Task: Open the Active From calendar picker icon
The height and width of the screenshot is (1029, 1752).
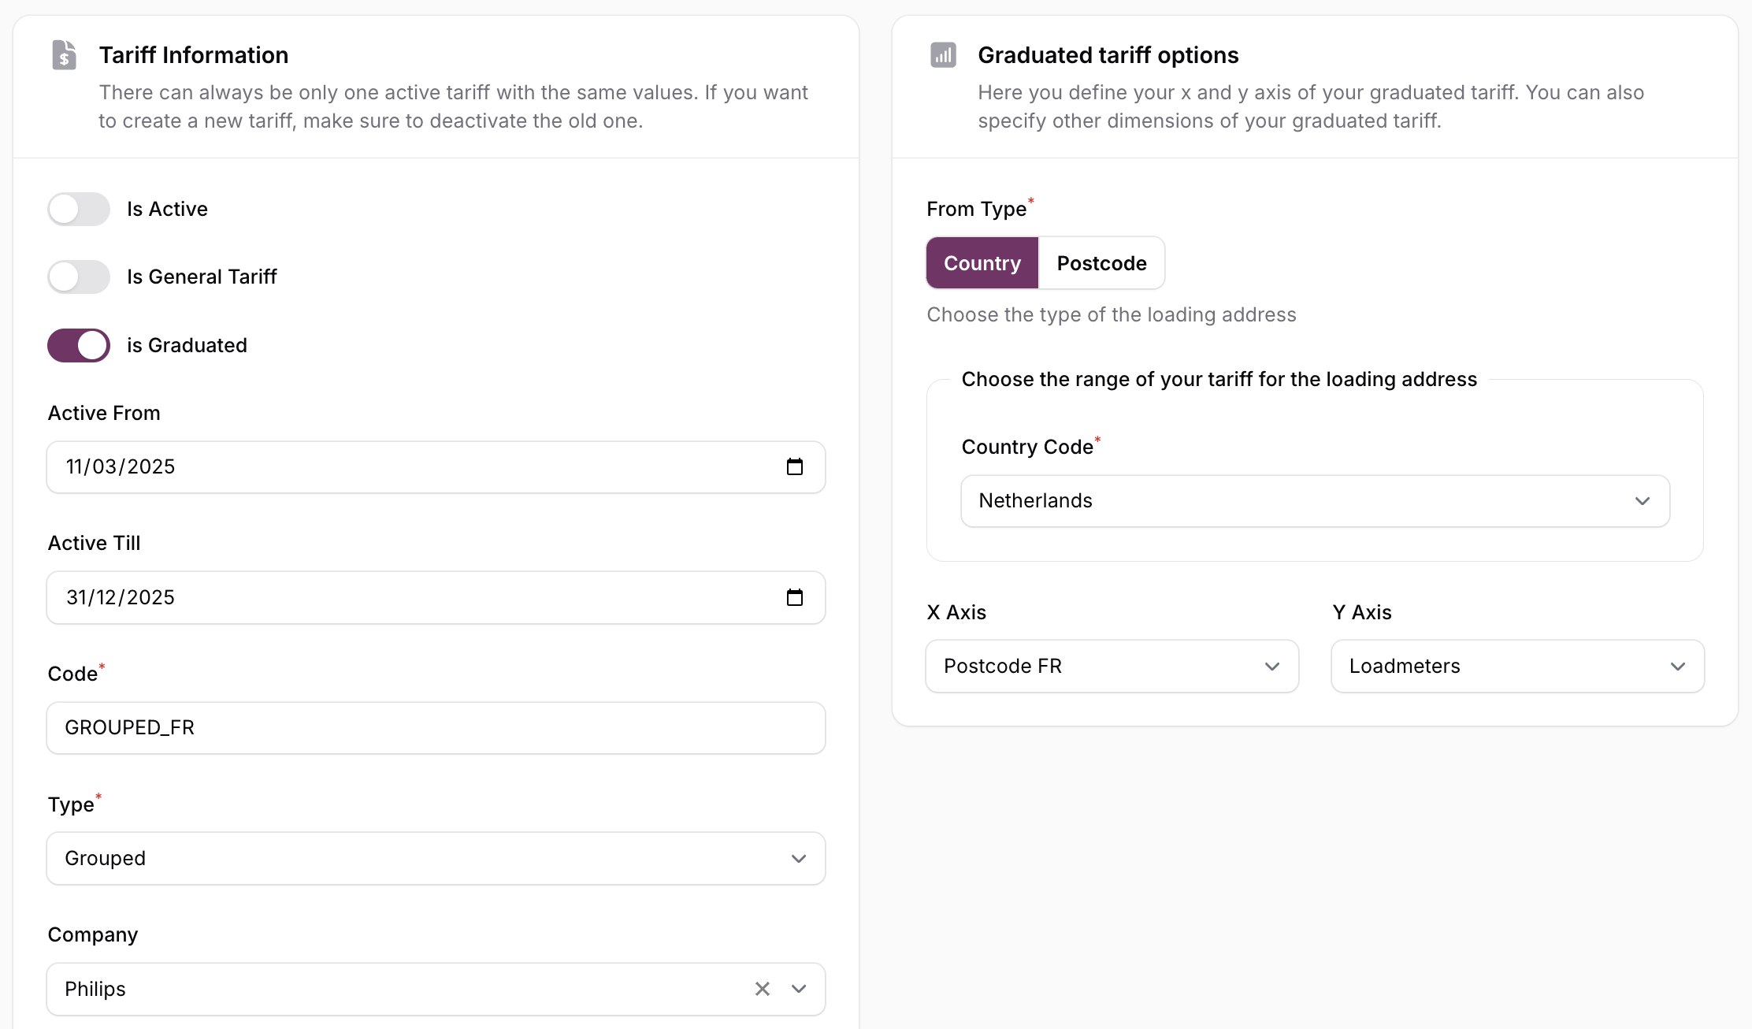Action: (795, 466)
